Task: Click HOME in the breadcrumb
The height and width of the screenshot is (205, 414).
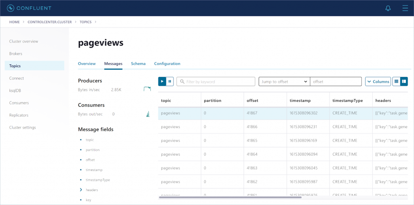Action: (14, 22)
